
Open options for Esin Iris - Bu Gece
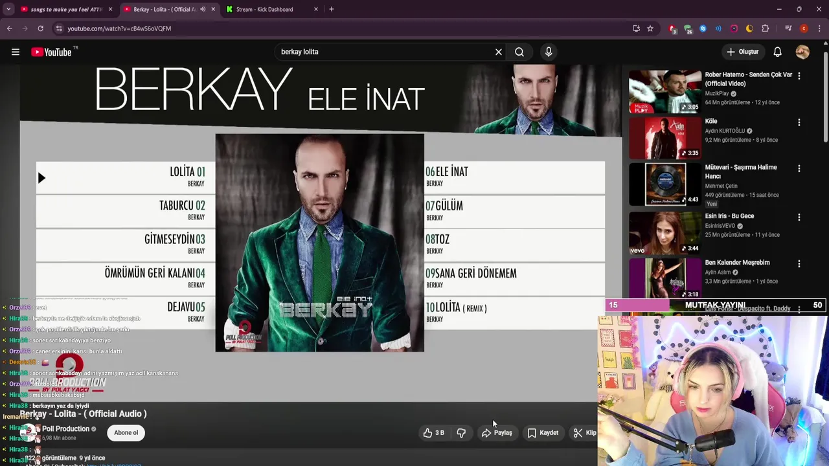pyautogui.click(x=799, y=217)
